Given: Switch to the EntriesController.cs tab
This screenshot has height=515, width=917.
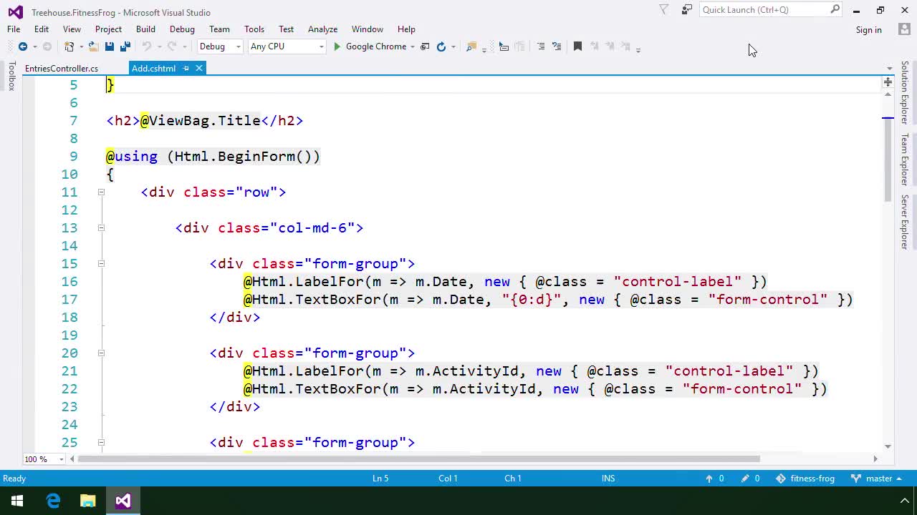Looking at the screenshot, I should pos(61,68).
